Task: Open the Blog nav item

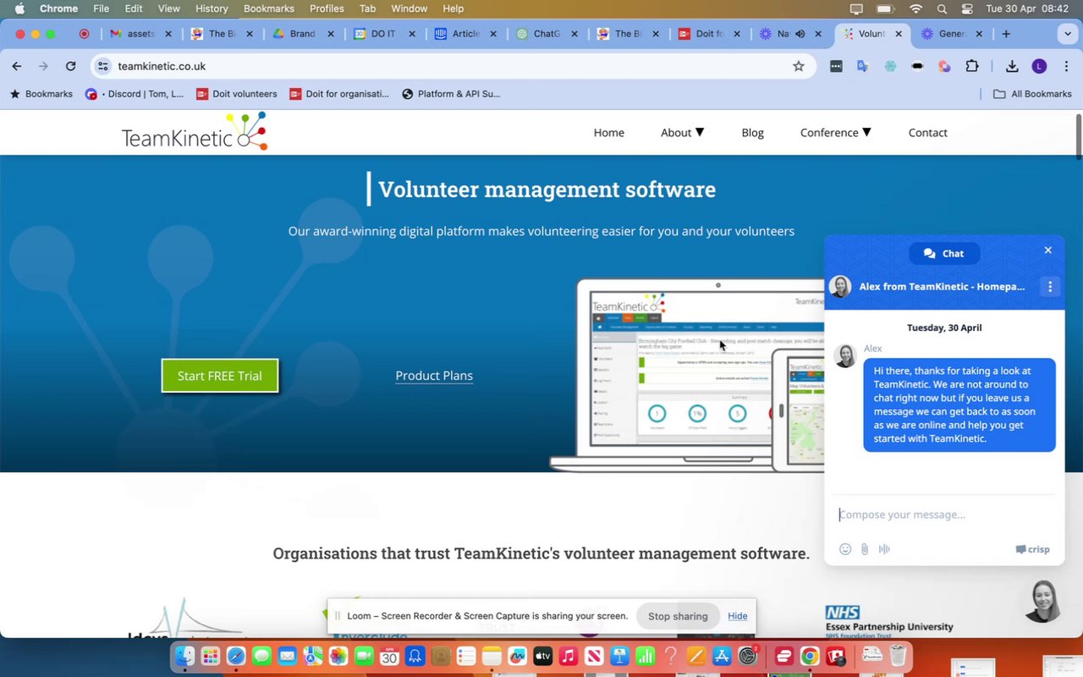Action: [x=752, y=133]
